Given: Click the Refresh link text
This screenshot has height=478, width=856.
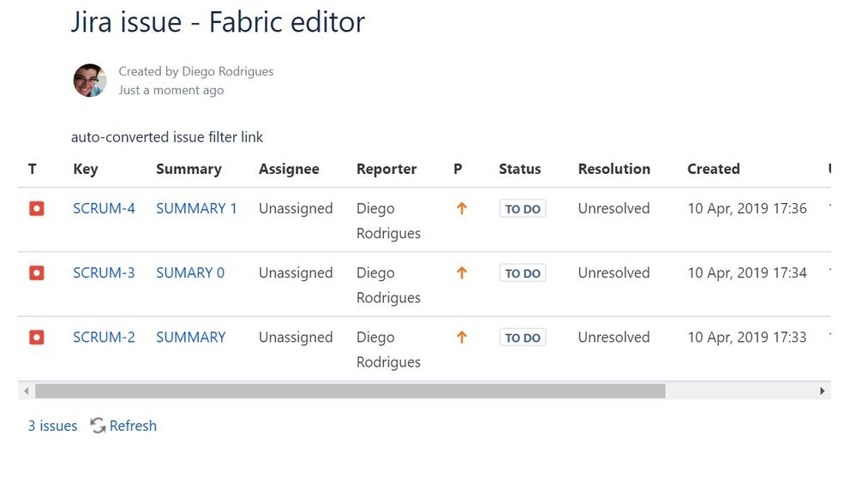Looking at the screenshot, I should [133, 426].
